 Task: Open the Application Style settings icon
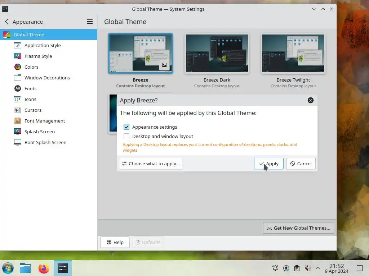(x=18, y=45)
